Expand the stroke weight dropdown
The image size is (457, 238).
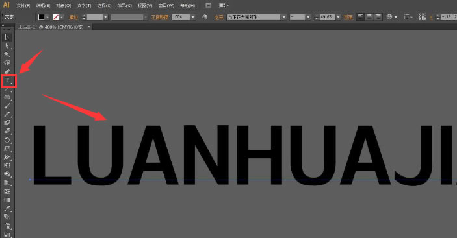pyautogui.click(x=105, y=18)
